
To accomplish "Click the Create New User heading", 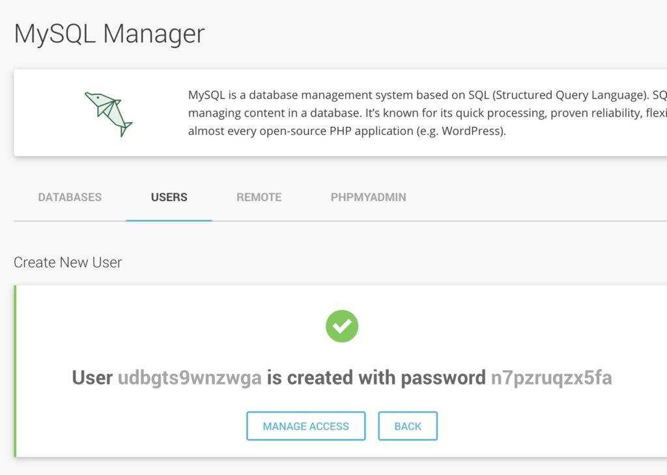I will click(68, 262).
